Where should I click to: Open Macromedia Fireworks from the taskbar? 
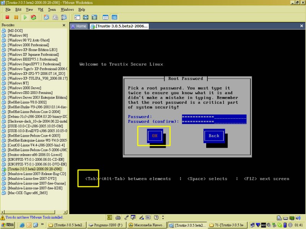coord(147,225)
